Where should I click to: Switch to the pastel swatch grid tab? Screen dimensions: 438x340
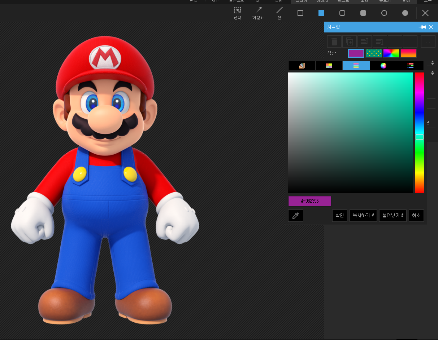pos(329,66)
